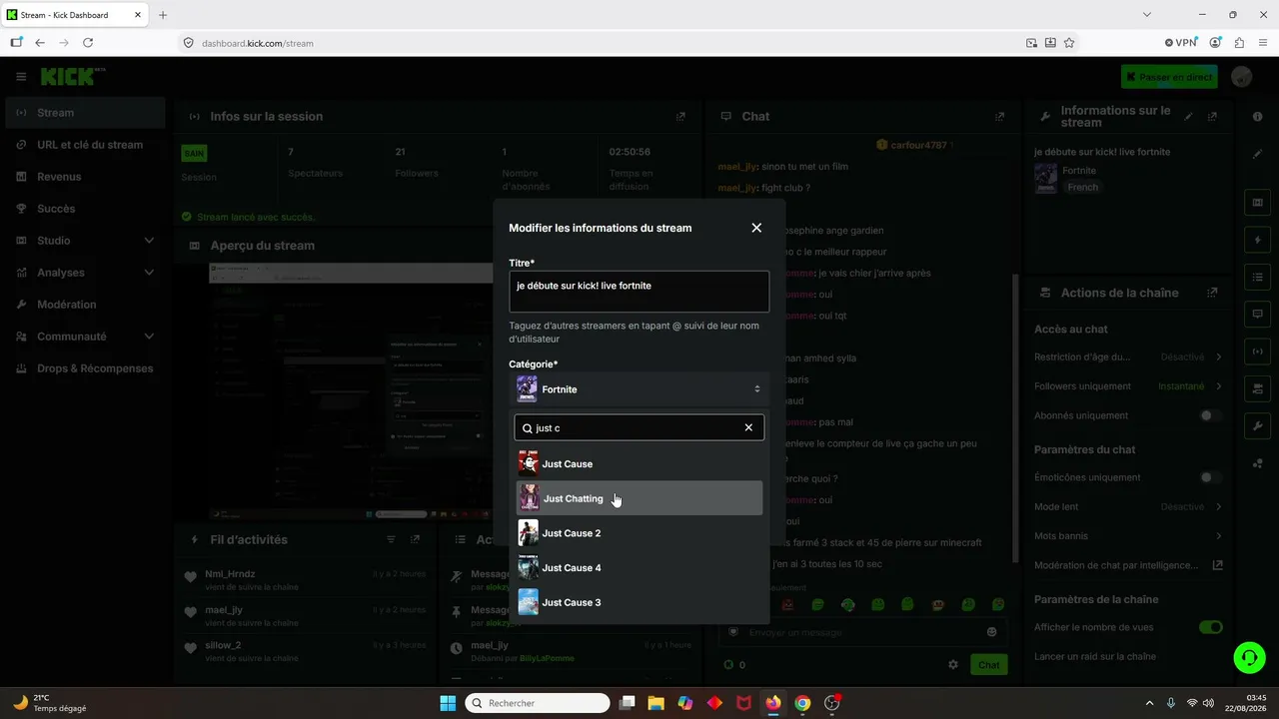Open Followers uniquement setting chevron
Image resolution: width=1279 pixels, height=719 pixels.
pyautogui.click(x=1219, y=386)
